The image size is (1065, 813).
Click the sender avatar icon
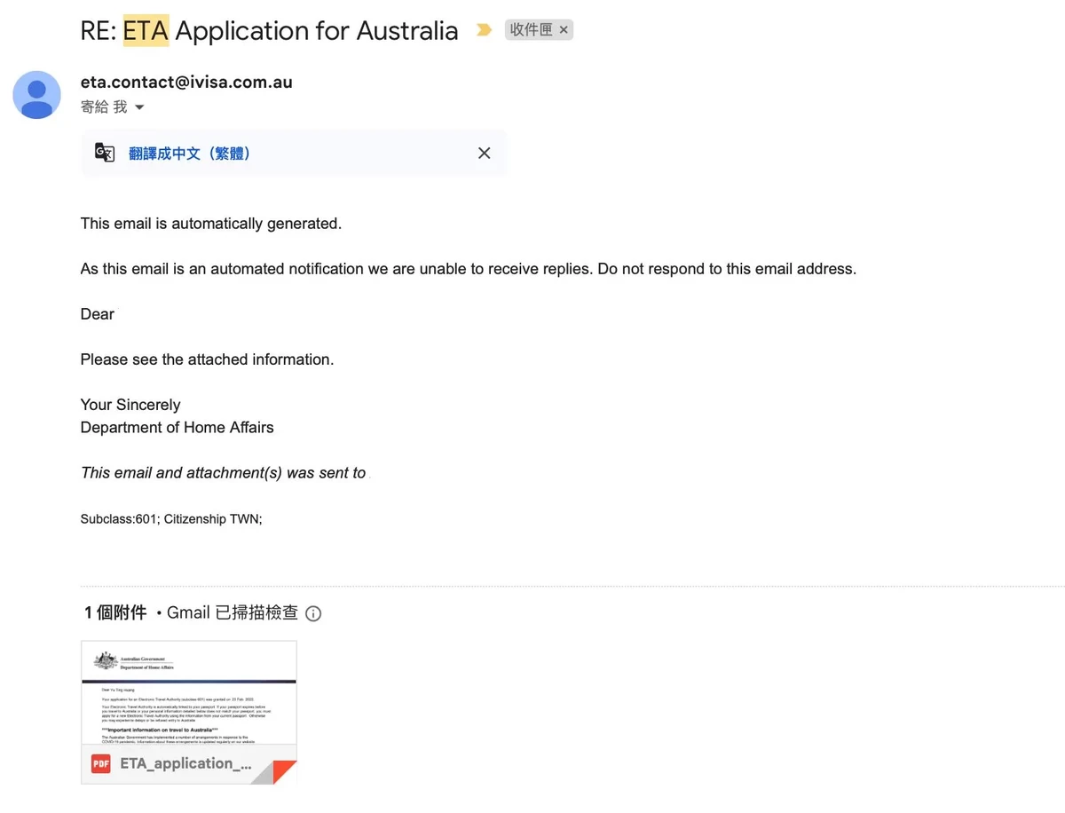pos(37,94)
